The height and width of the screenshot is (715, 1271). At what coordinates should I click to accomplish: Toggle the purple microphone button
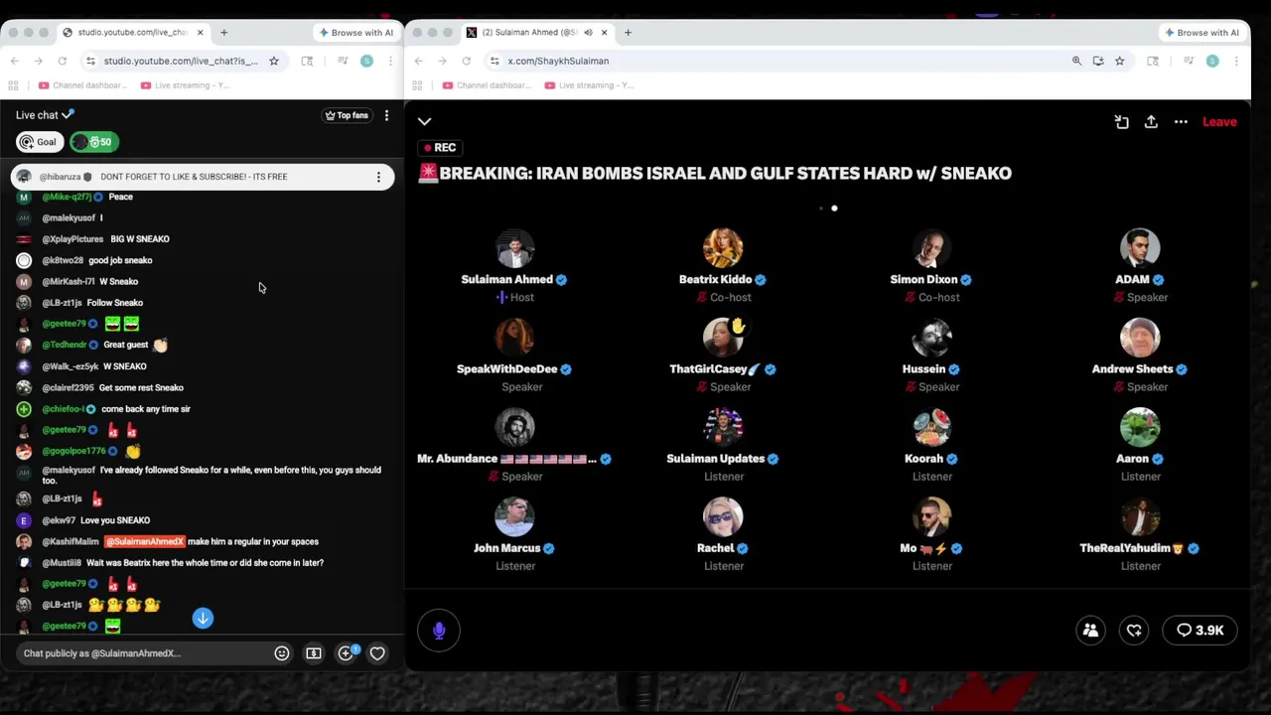pyautogui.click(x=439, y=631)
